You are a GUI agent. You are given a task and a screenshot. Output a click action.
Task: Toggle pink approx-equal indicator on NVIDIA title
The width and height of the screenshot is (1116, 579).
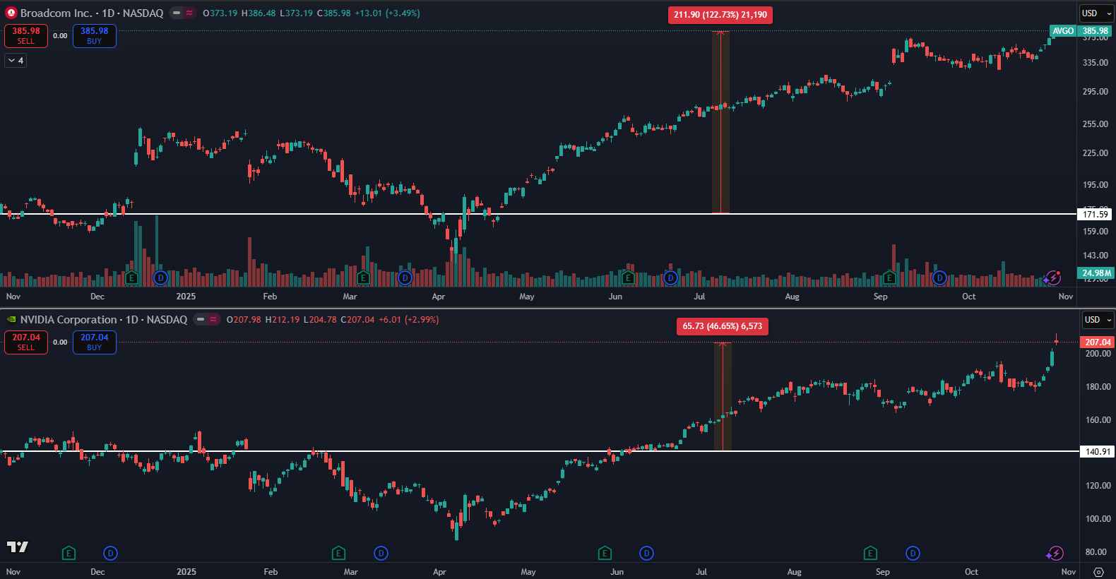click(x=213, y=320)
